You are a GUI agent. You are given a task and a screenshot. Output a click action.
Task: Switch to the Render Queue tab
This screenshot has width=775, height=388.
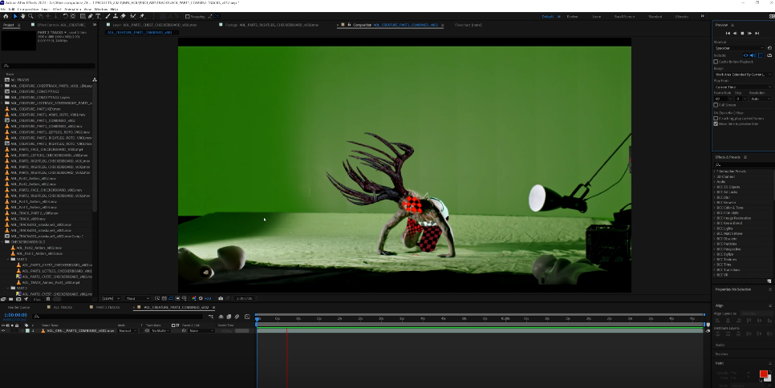click(18, 307)
